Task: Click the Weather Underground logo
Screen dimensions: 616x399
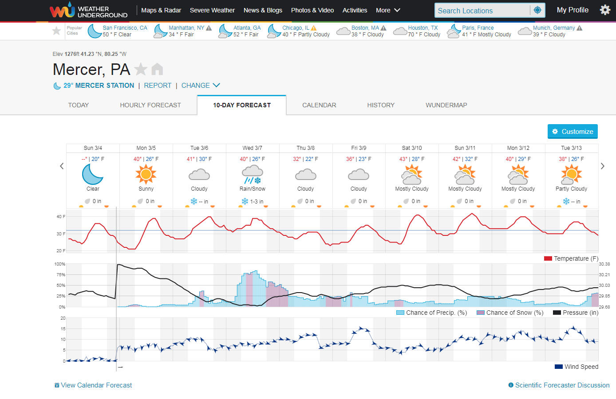Action: pyautogui.click(x=88, y=11)
